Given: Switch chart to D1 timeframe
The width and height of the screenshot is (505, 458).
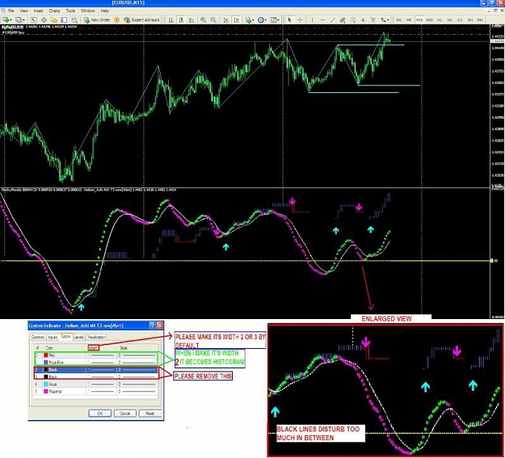Looking at the screenshot, I should pyautogui.click(x=460, y=20).
